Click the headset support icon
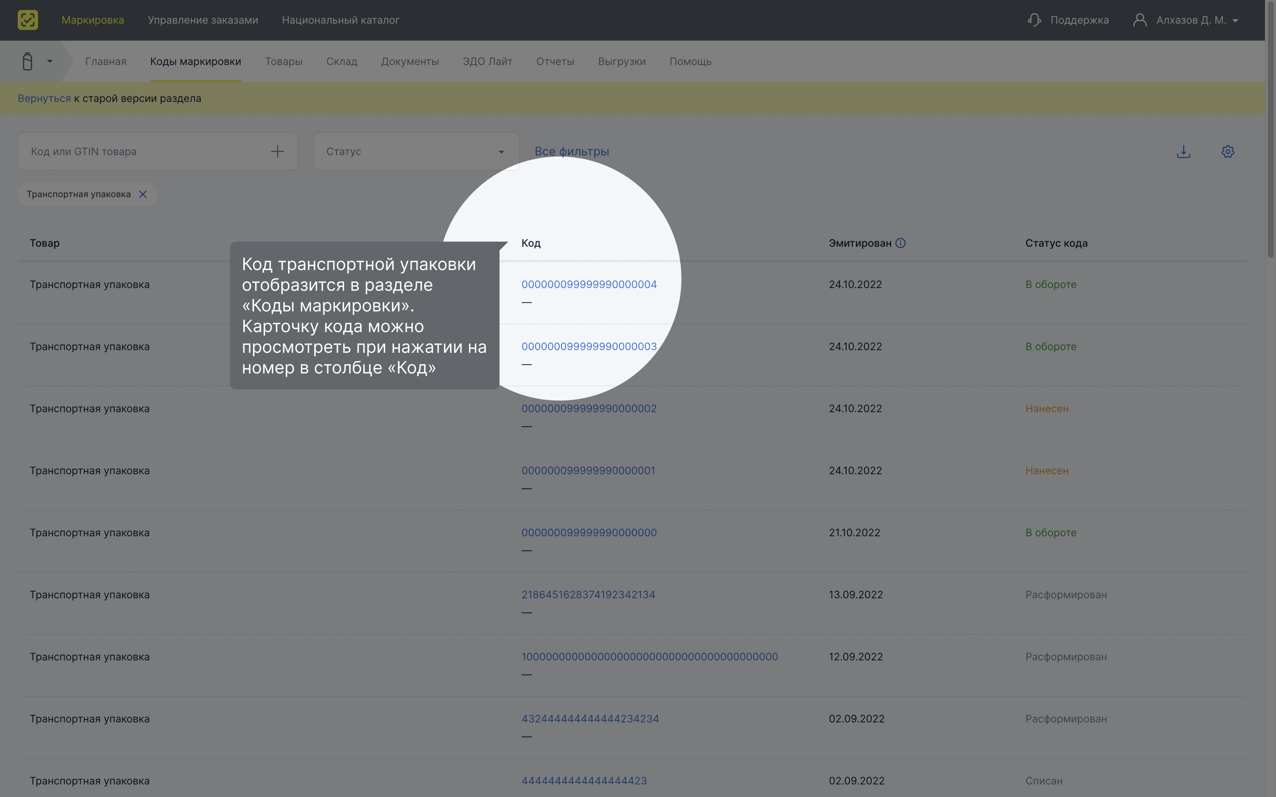Screen dimensions: 1276x797 1034,20
